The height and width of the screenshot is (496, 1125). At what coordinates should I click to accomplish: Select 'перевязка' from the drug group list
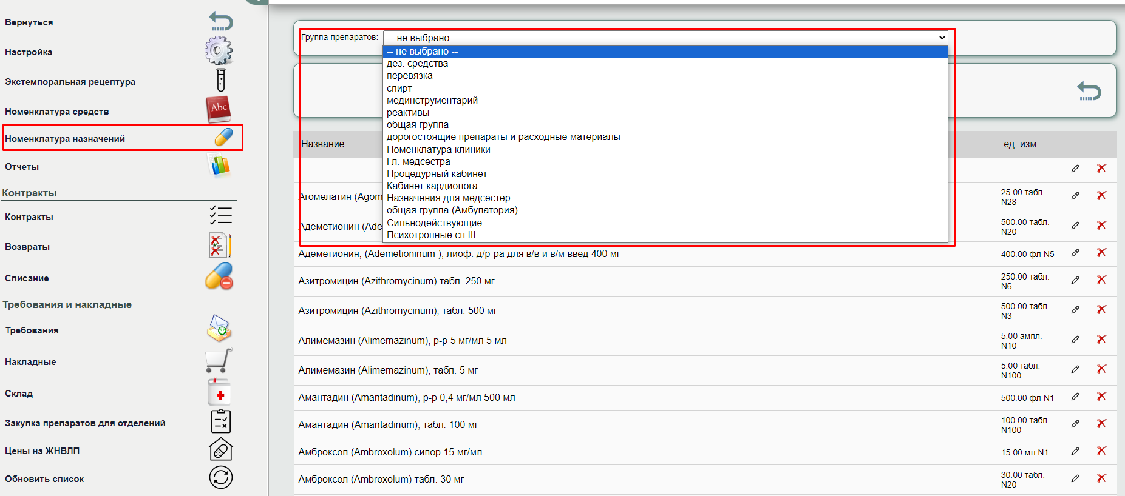pos(410,76)
